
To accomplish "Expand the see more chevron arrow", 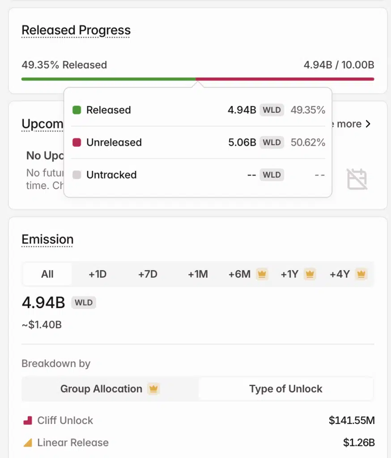I will tap(368, 124).
